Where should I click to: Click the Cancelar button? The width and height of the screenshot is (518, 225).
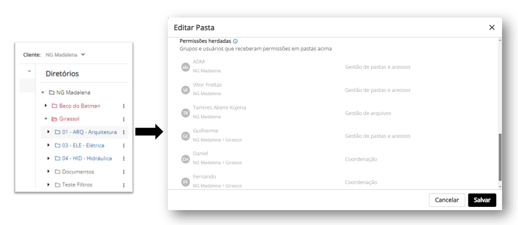pos(447,200)
